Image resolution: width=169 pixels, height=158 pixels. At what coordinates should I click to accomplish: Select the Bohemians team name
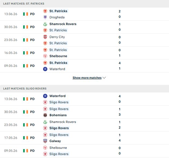tap(58, 115)
